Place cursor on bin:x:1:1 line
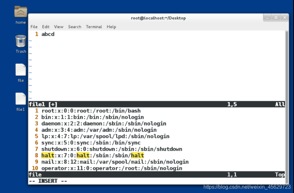This screenshot has height=193, width=294. point(93,117)
